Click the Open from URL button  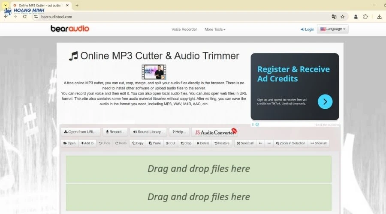pos(81,132)
